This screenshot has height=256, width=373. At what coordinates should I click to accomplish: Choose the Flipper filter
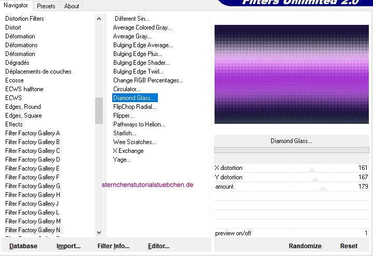tap(124, 116)
